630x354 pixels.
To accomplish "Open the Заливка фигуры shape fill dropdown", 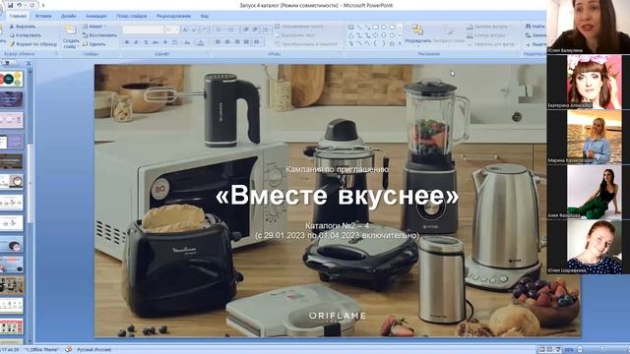I will click(x=488, y=27).
